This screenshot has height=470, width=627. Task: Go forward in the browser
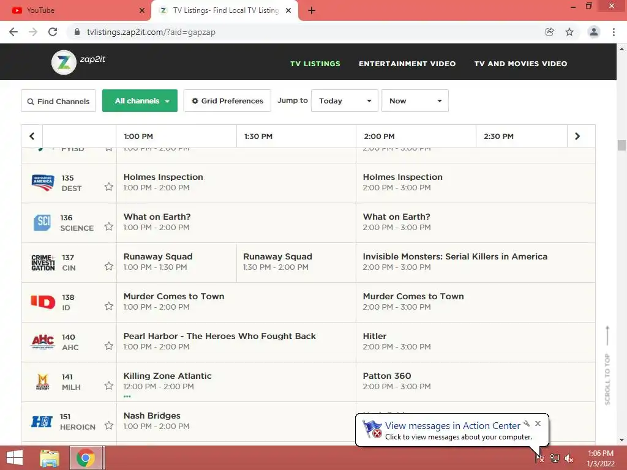coord(33,32)
